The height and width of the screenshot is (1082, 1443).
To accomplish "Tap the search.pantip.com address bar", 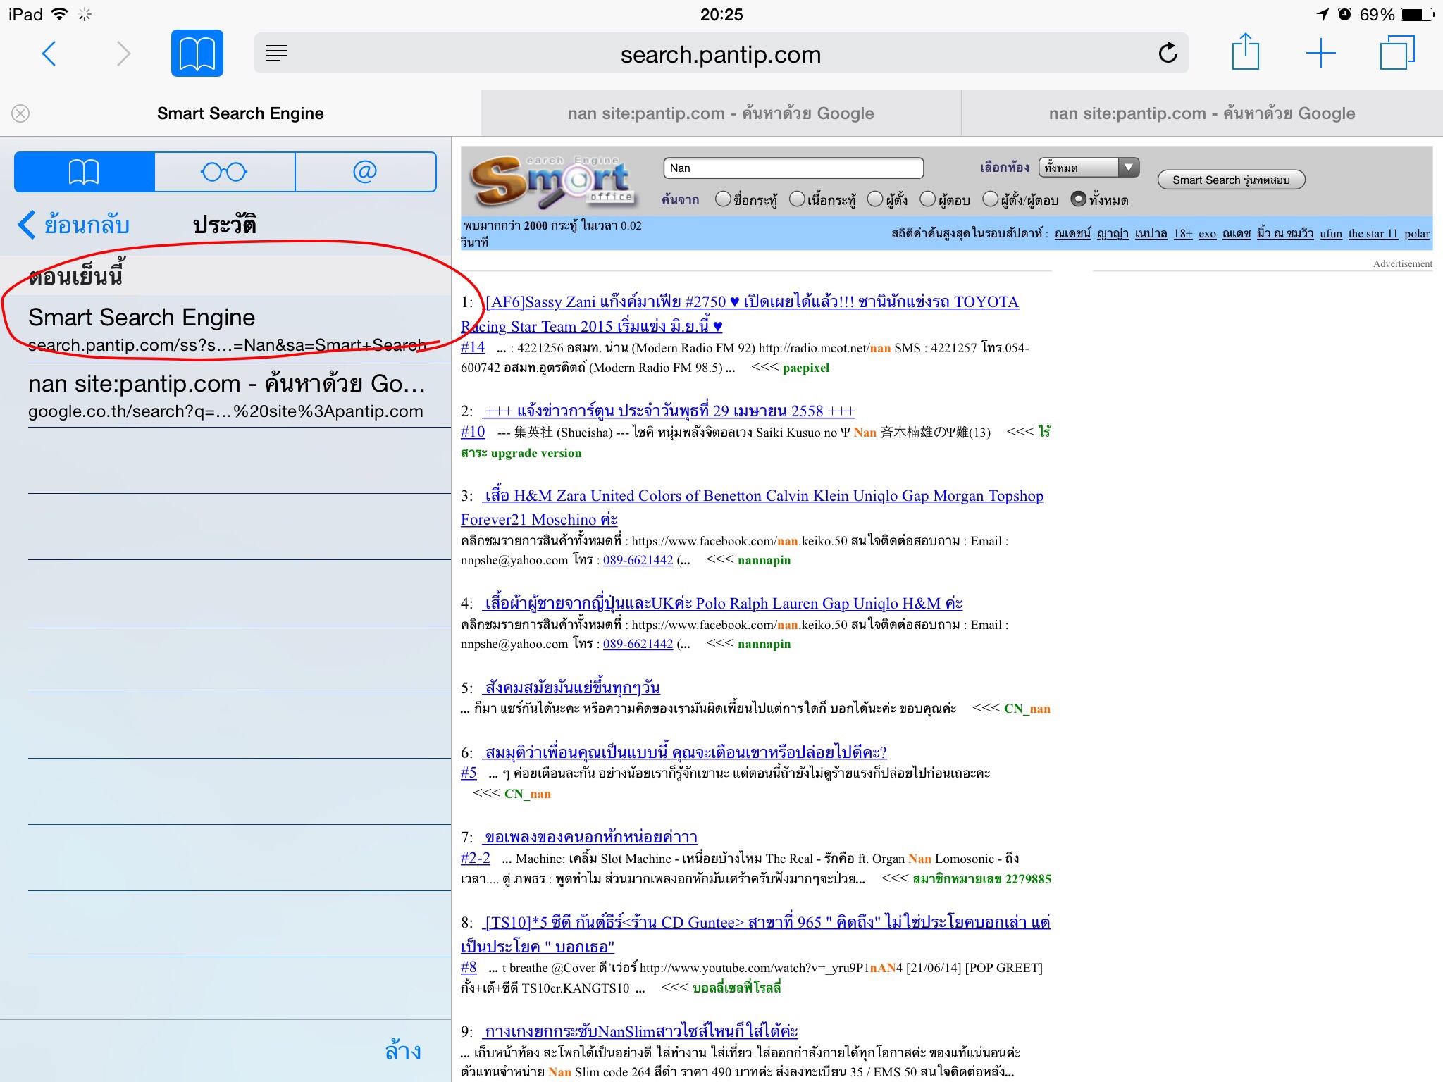I will 721,54.
